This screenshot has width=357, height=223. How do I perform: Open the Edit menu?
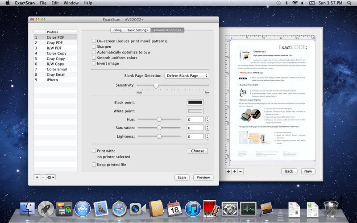click(55, 3)
